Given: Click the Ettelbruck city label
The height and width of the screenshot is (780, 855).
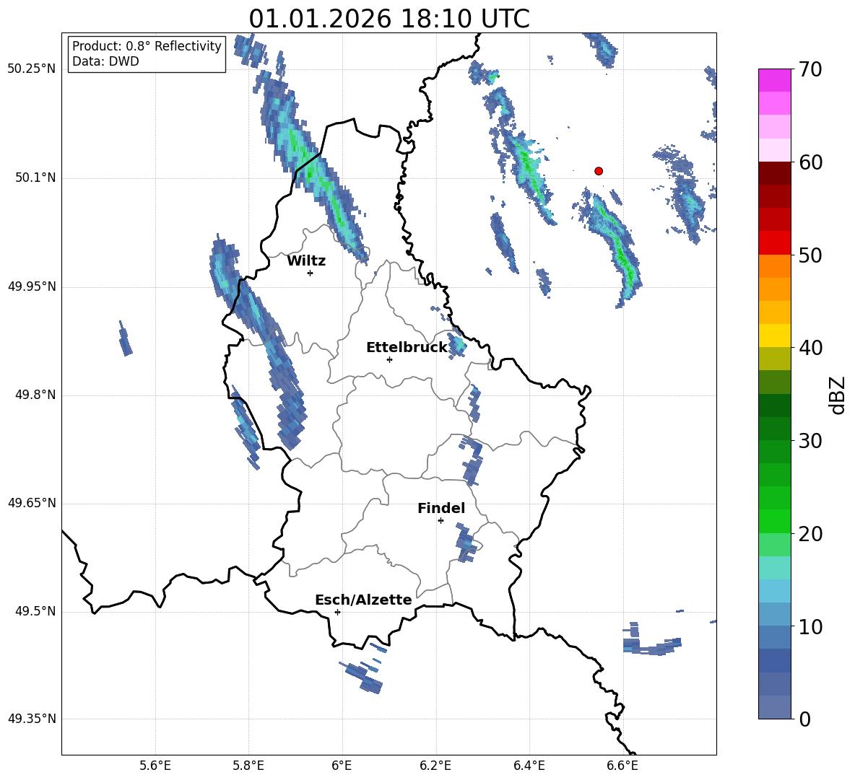Looking at the screenshot, I should 407,348.
